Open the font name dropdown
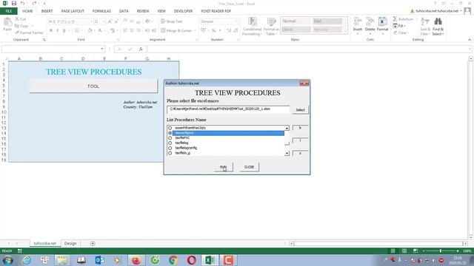Image resolution: width=474 pixels, height=266 pixels. [x=90, y=21]
